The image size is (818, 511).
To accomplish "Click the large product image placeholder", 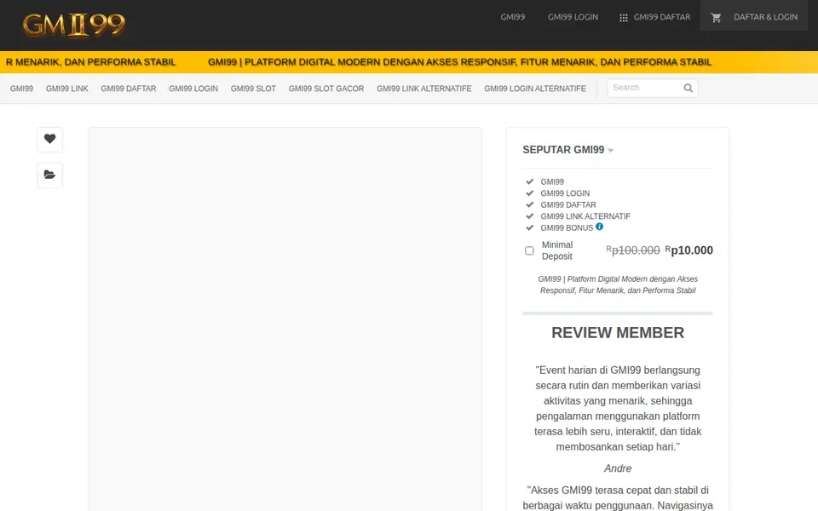I will click(x=285, y=319).
